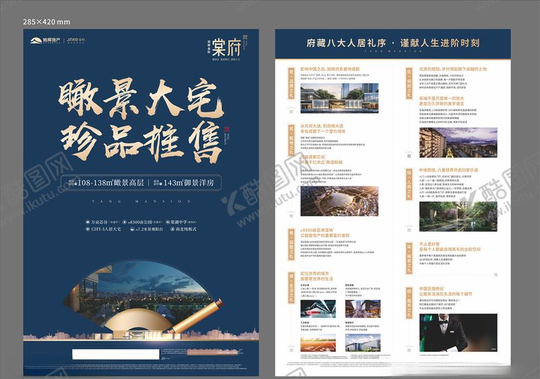Click the heading "让服务流淌在生活的每个细节"
Viewport: 540px width, 379px height.
pos(445,294)
